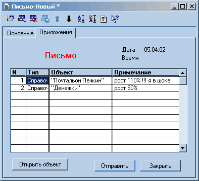Activate the context help cursor icon
This screenshot has width=199, height=181.
pos(115,19)
